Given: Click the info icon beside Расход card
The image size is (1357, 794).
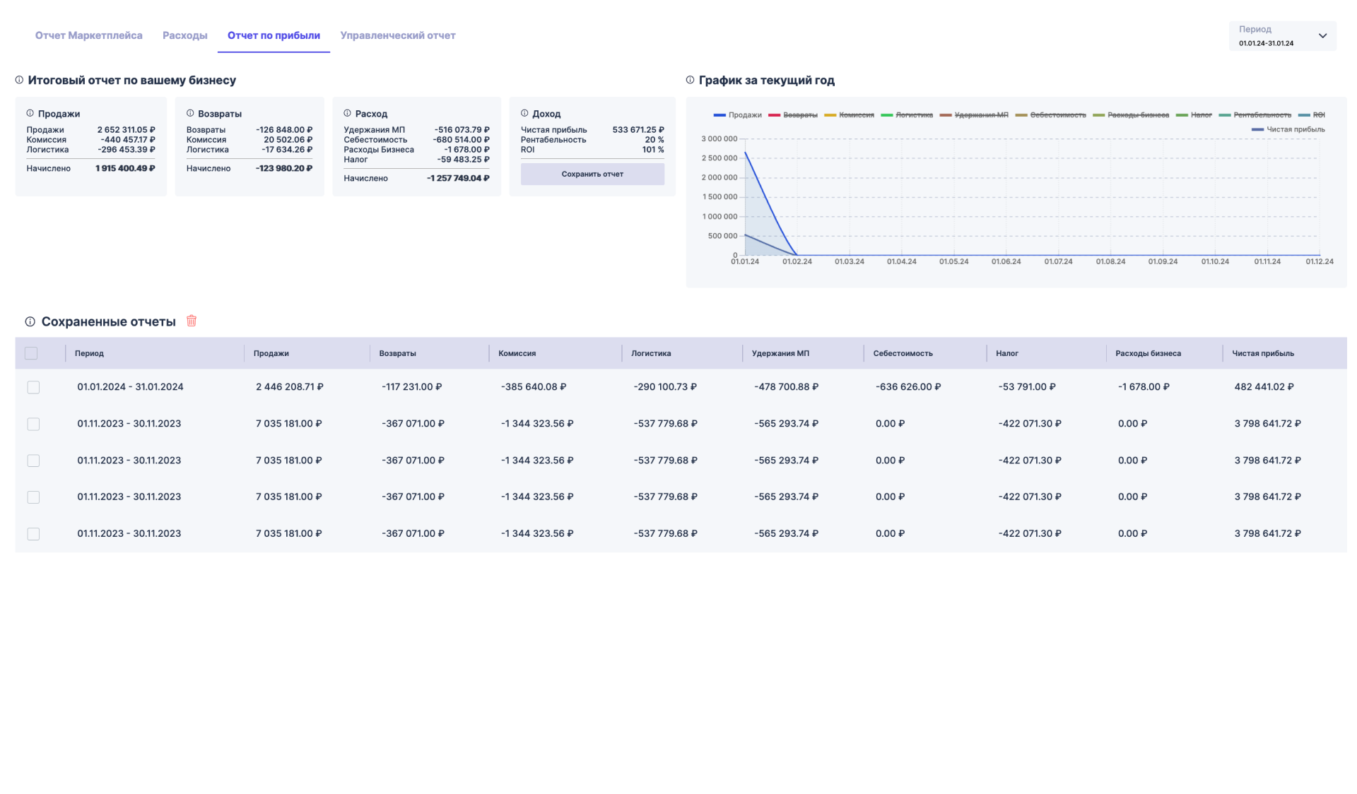Looking at the screenshot, I should [x=347, y=113].
